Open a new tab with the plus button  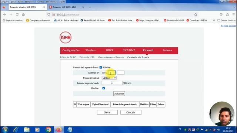(x=90, y=7)
